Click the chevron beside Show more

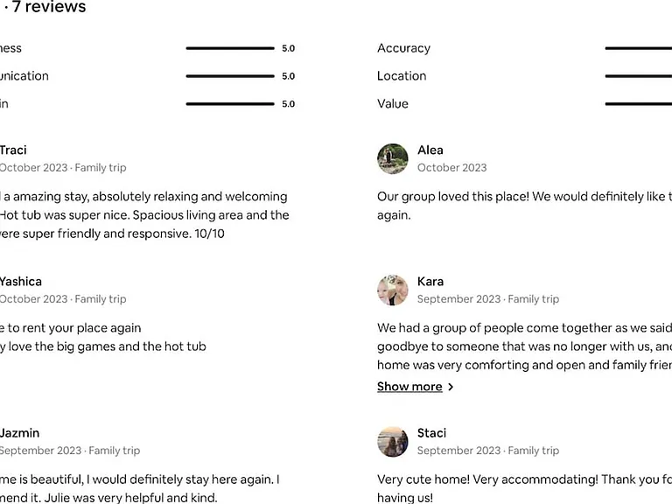(451, 387)
